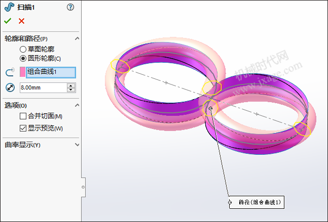Screen dimensions: 328x222
Task: Click the path selection icon beside 组合曲线1
Action: (x=10, y=72)
